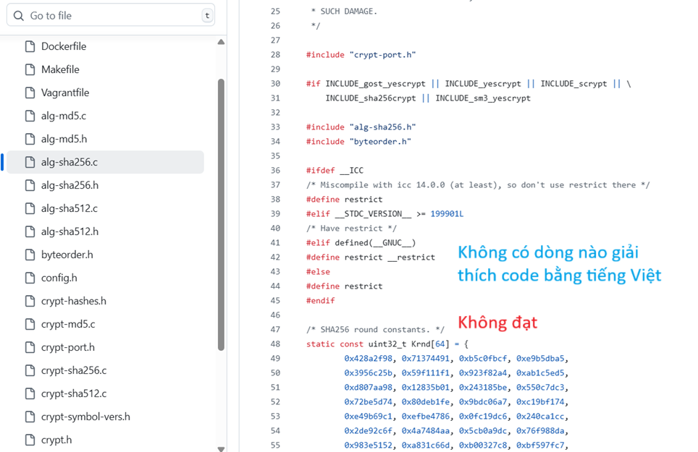
Task: Open Vagrantfile in the file tree
Action: (65, 93)
